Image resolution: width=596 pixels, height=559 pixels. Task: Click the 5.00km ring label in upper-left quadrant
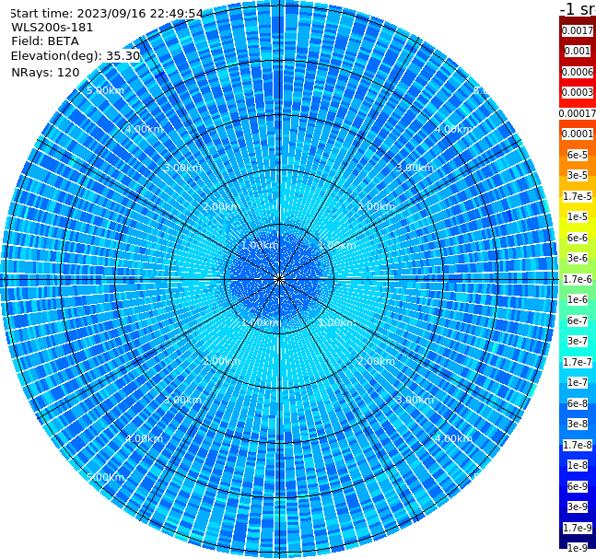(x=105, y=90)
